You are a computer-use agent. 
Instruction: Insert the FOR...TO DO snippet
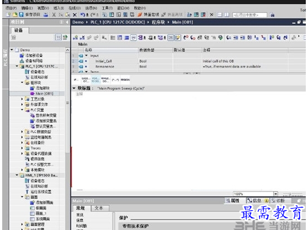(95, 80)
